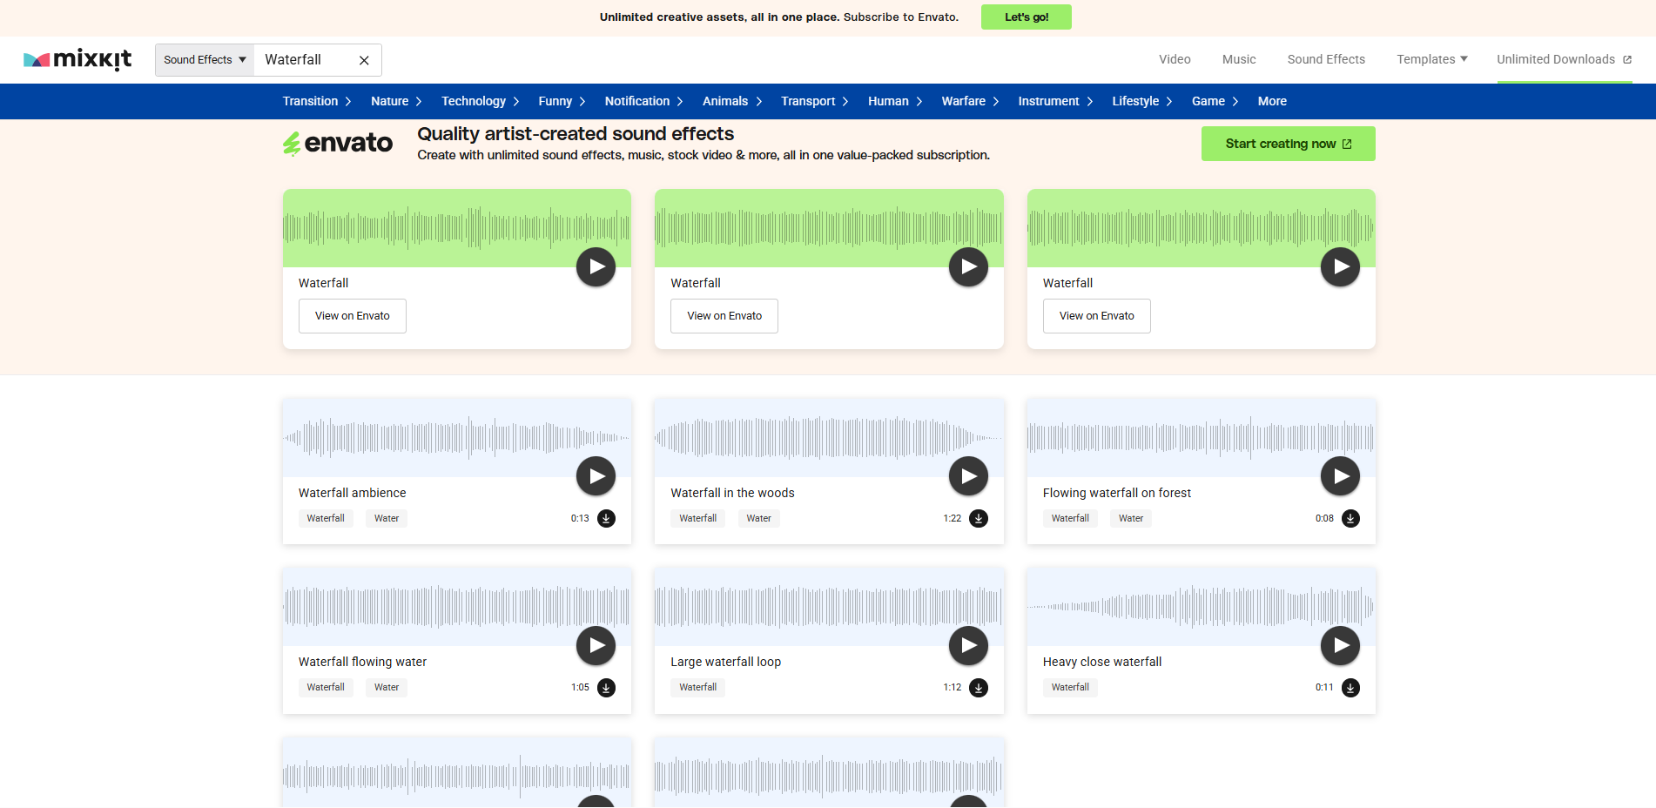The height and width of the screenshot is (808, 1656).
Task: Select the Instrument category in the navigation bar
Action: click(1048, 101)
